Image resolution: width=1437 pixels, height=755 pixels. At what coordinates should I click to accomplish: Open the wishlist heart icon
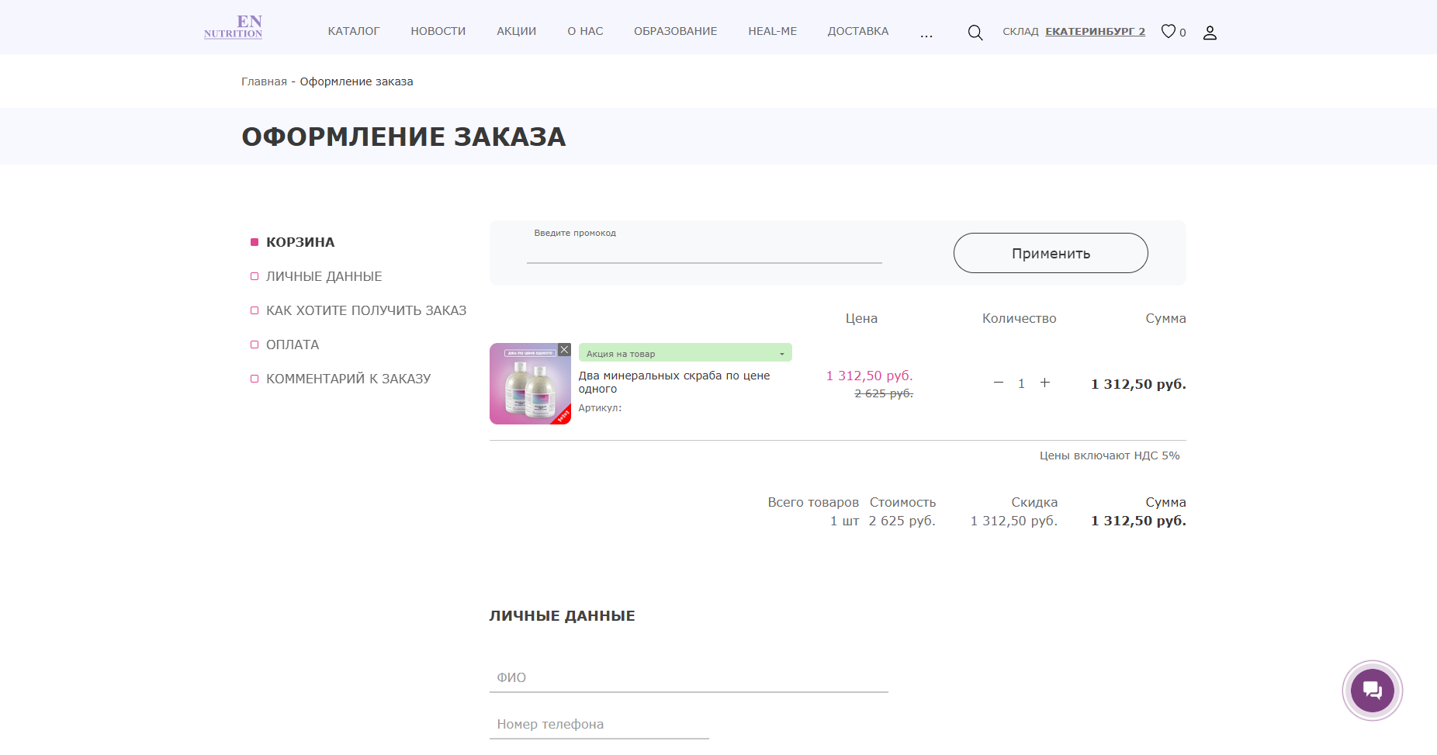click(1168, 31)
